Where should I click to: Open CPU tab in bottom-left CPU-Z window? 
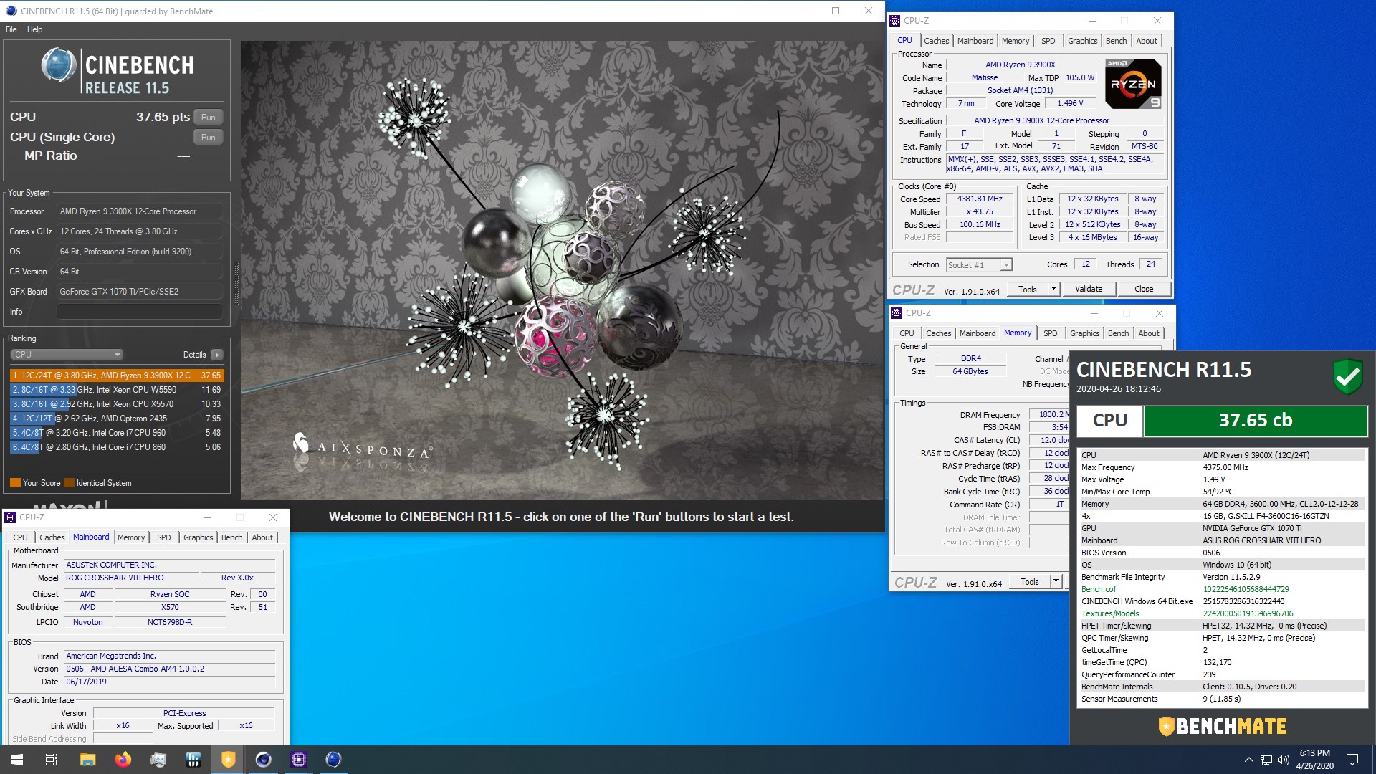tap(20, 537)
